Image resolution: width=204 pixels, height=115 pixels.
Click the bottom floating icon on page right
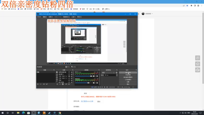coord(197,70)
